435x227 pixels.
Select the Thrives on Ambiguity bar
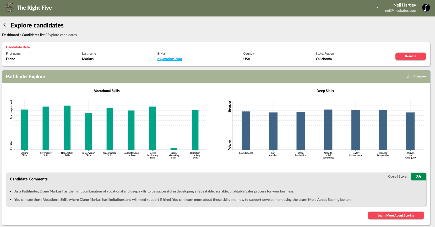(410, 131)
